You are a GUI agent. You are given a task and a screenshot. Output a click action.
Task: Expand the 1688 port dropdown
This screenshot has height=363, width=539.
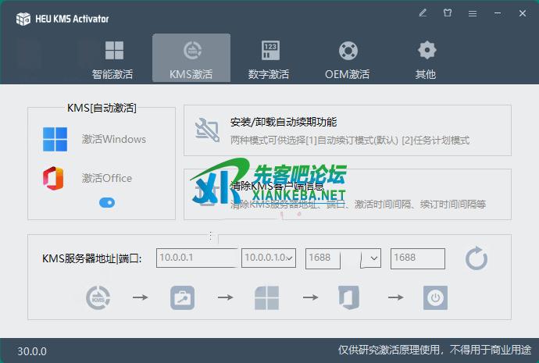373,258
